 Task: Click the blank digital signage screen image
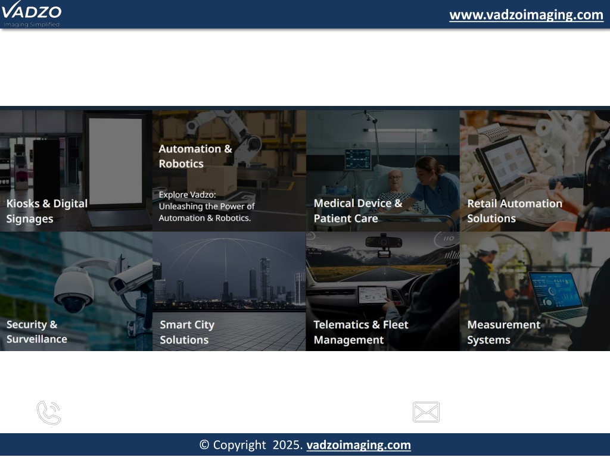(115, 161)
